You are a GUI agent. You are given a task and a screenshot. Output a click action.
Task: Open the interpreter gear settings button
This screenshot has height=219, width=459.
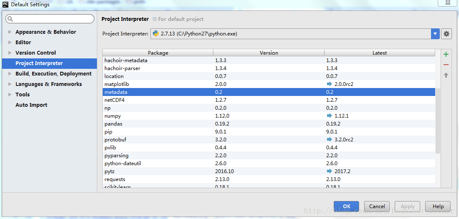click(x=446, y=34)
